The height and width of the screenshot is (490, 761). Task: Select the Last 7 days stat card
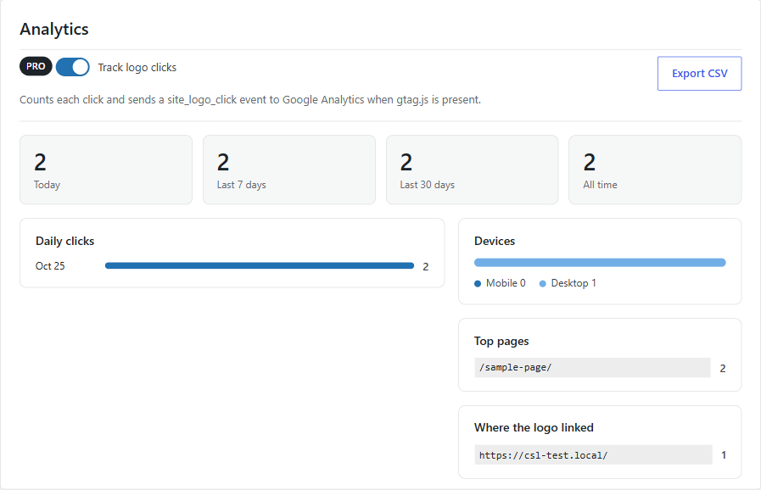(289, 170)
